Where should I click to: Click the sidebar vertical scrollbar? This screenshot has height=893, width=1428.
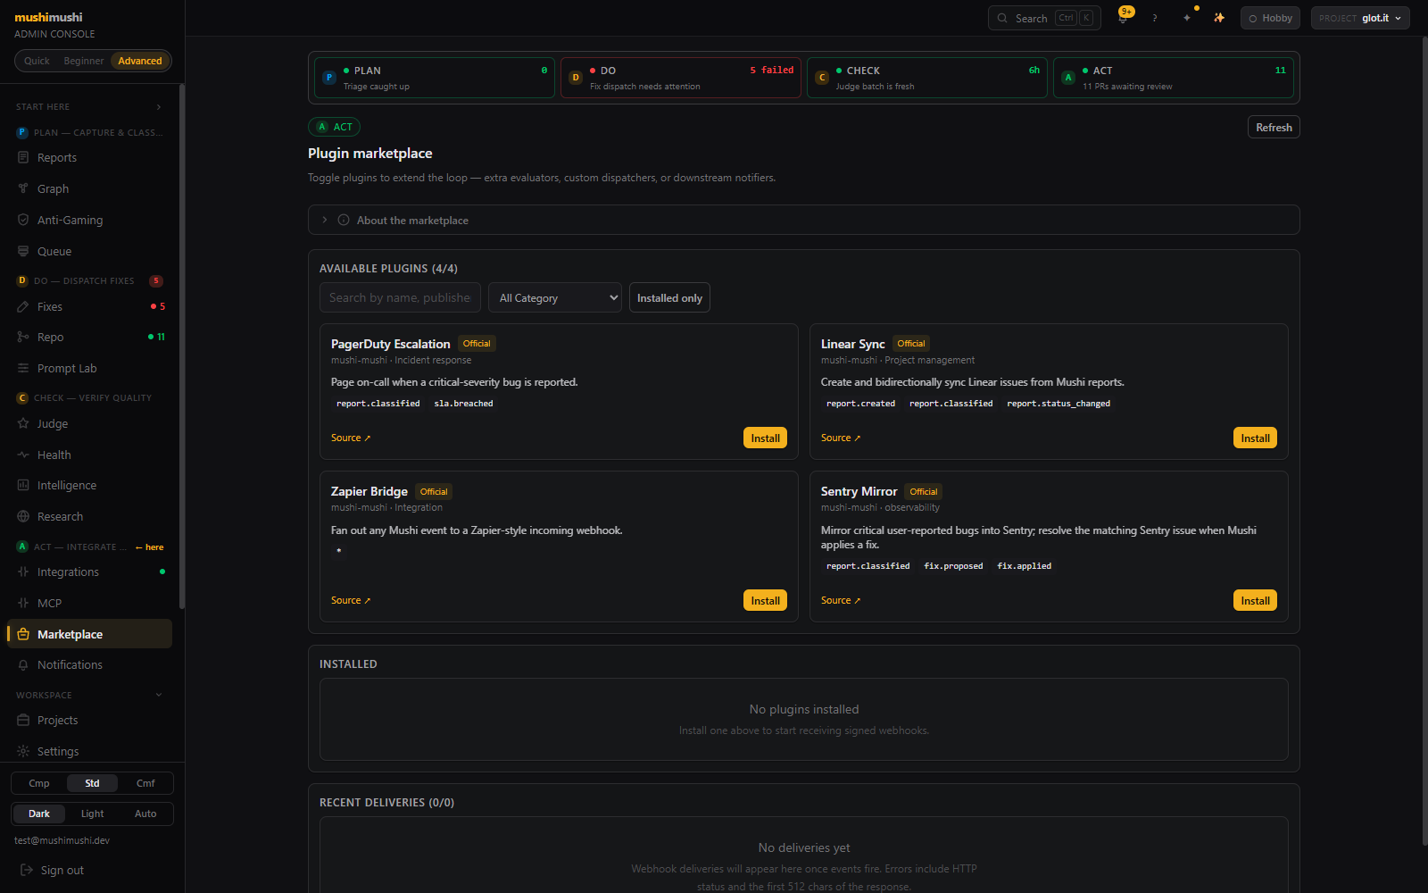point(182,346)
